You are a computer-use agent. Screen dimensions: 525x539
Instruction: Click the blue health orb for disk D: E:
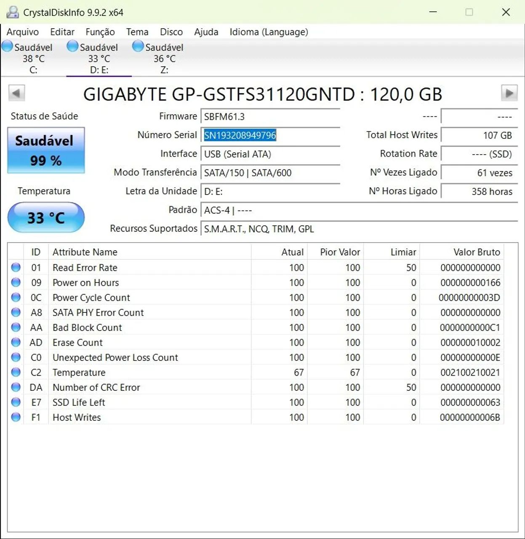point(73,46)
